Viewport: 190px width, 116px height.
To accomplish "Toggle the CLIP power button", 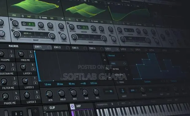I will 45,108.
